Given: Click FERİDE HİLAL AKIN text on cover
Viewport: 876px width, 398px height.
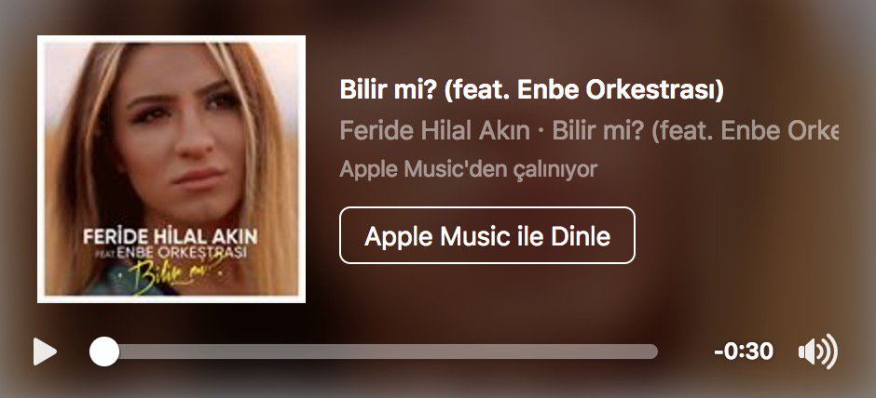Looking at the screenshot, I should point(171,236).
